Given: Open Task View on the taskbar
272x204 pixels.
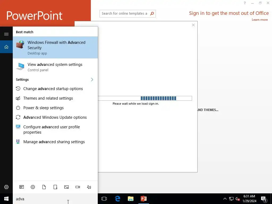Looking at the screenshot, I should (x=104, y=199).
